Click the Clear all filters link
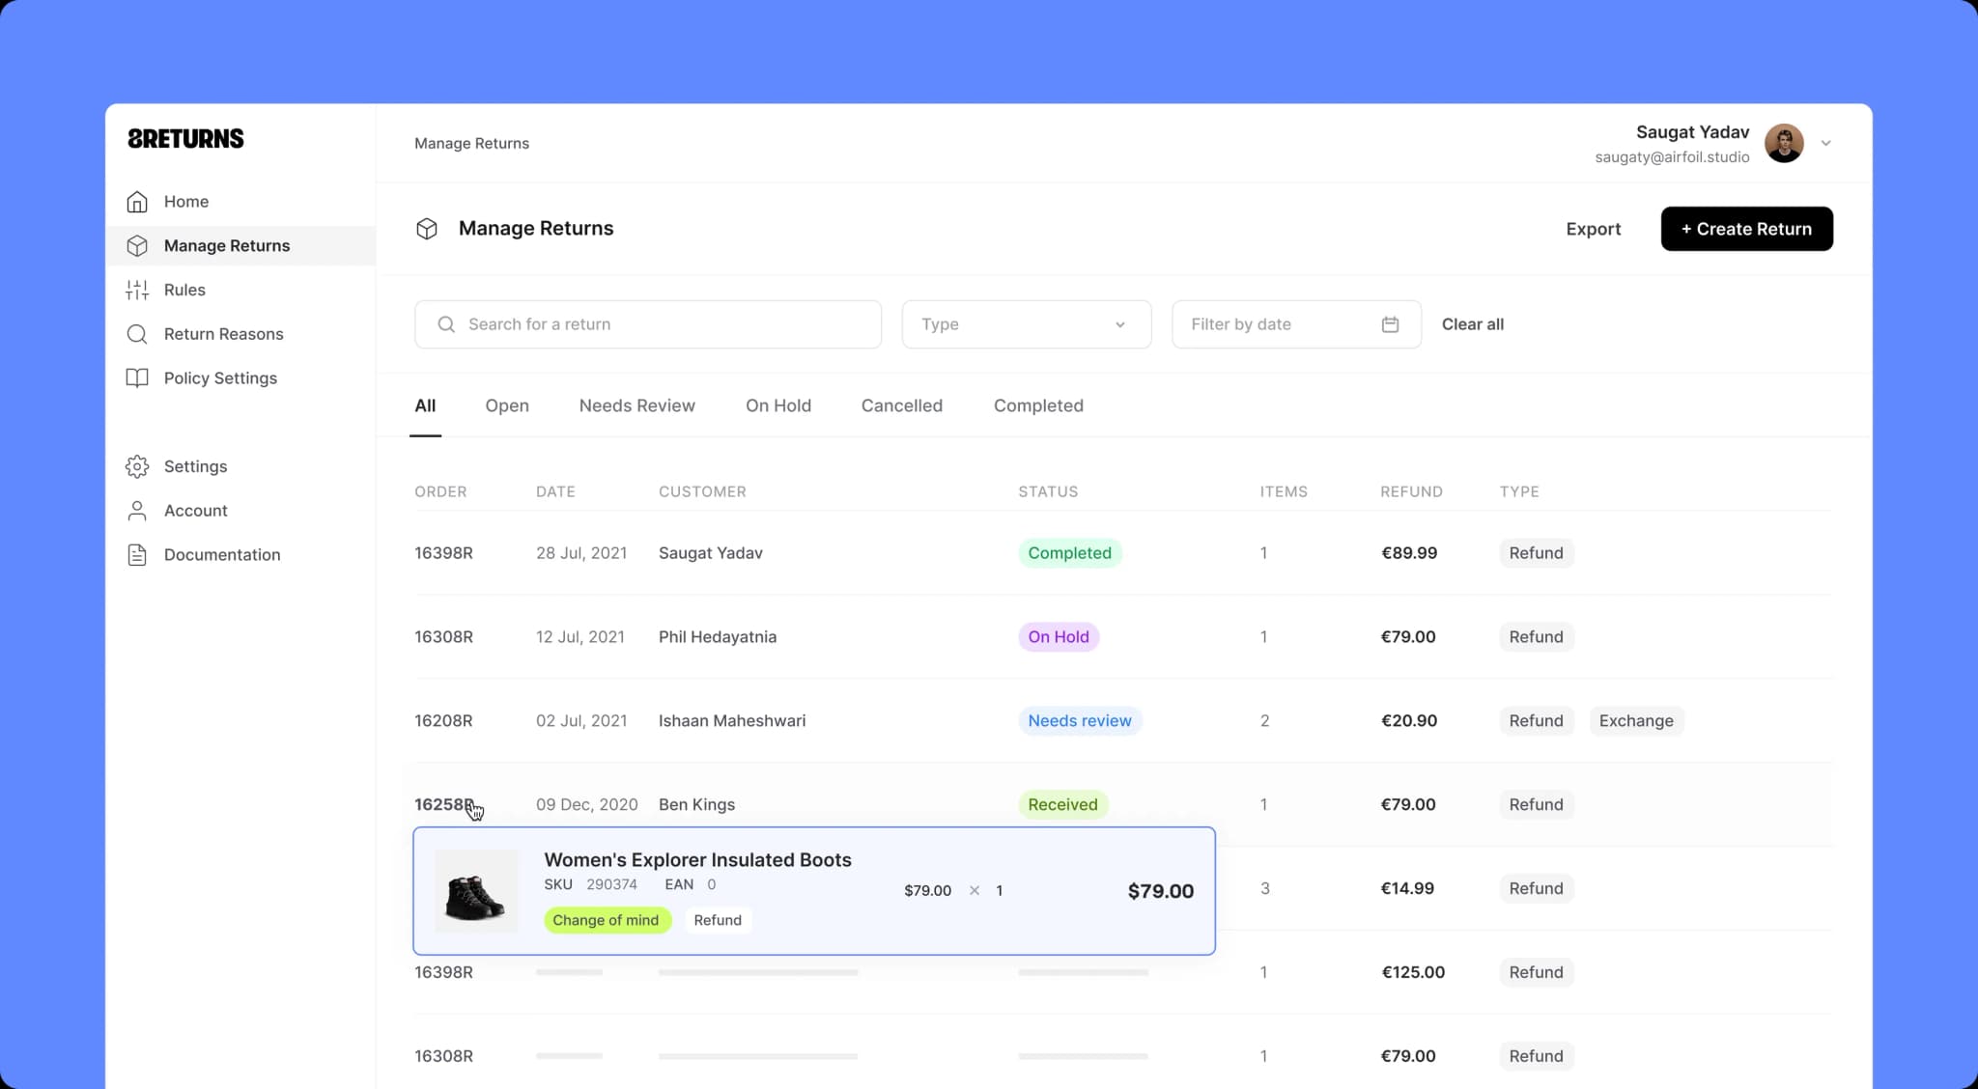Image resolution: width=1978 pixels, height=1089 pixels. pyautogui.click(x=1472, y=324)
